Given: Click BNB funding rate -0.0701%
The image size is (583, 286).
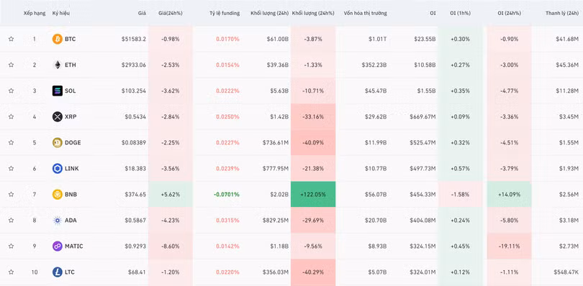Looking at the screenshot, I should pos(227,194).
